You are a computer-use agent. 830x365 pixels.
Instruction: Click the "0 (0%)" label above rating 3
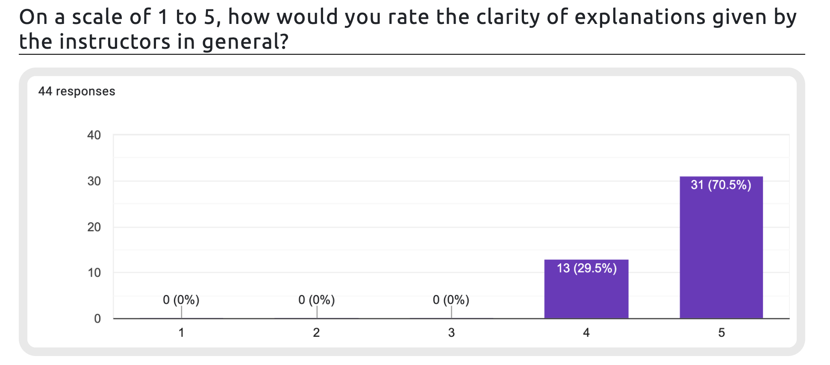click(451, 300)
